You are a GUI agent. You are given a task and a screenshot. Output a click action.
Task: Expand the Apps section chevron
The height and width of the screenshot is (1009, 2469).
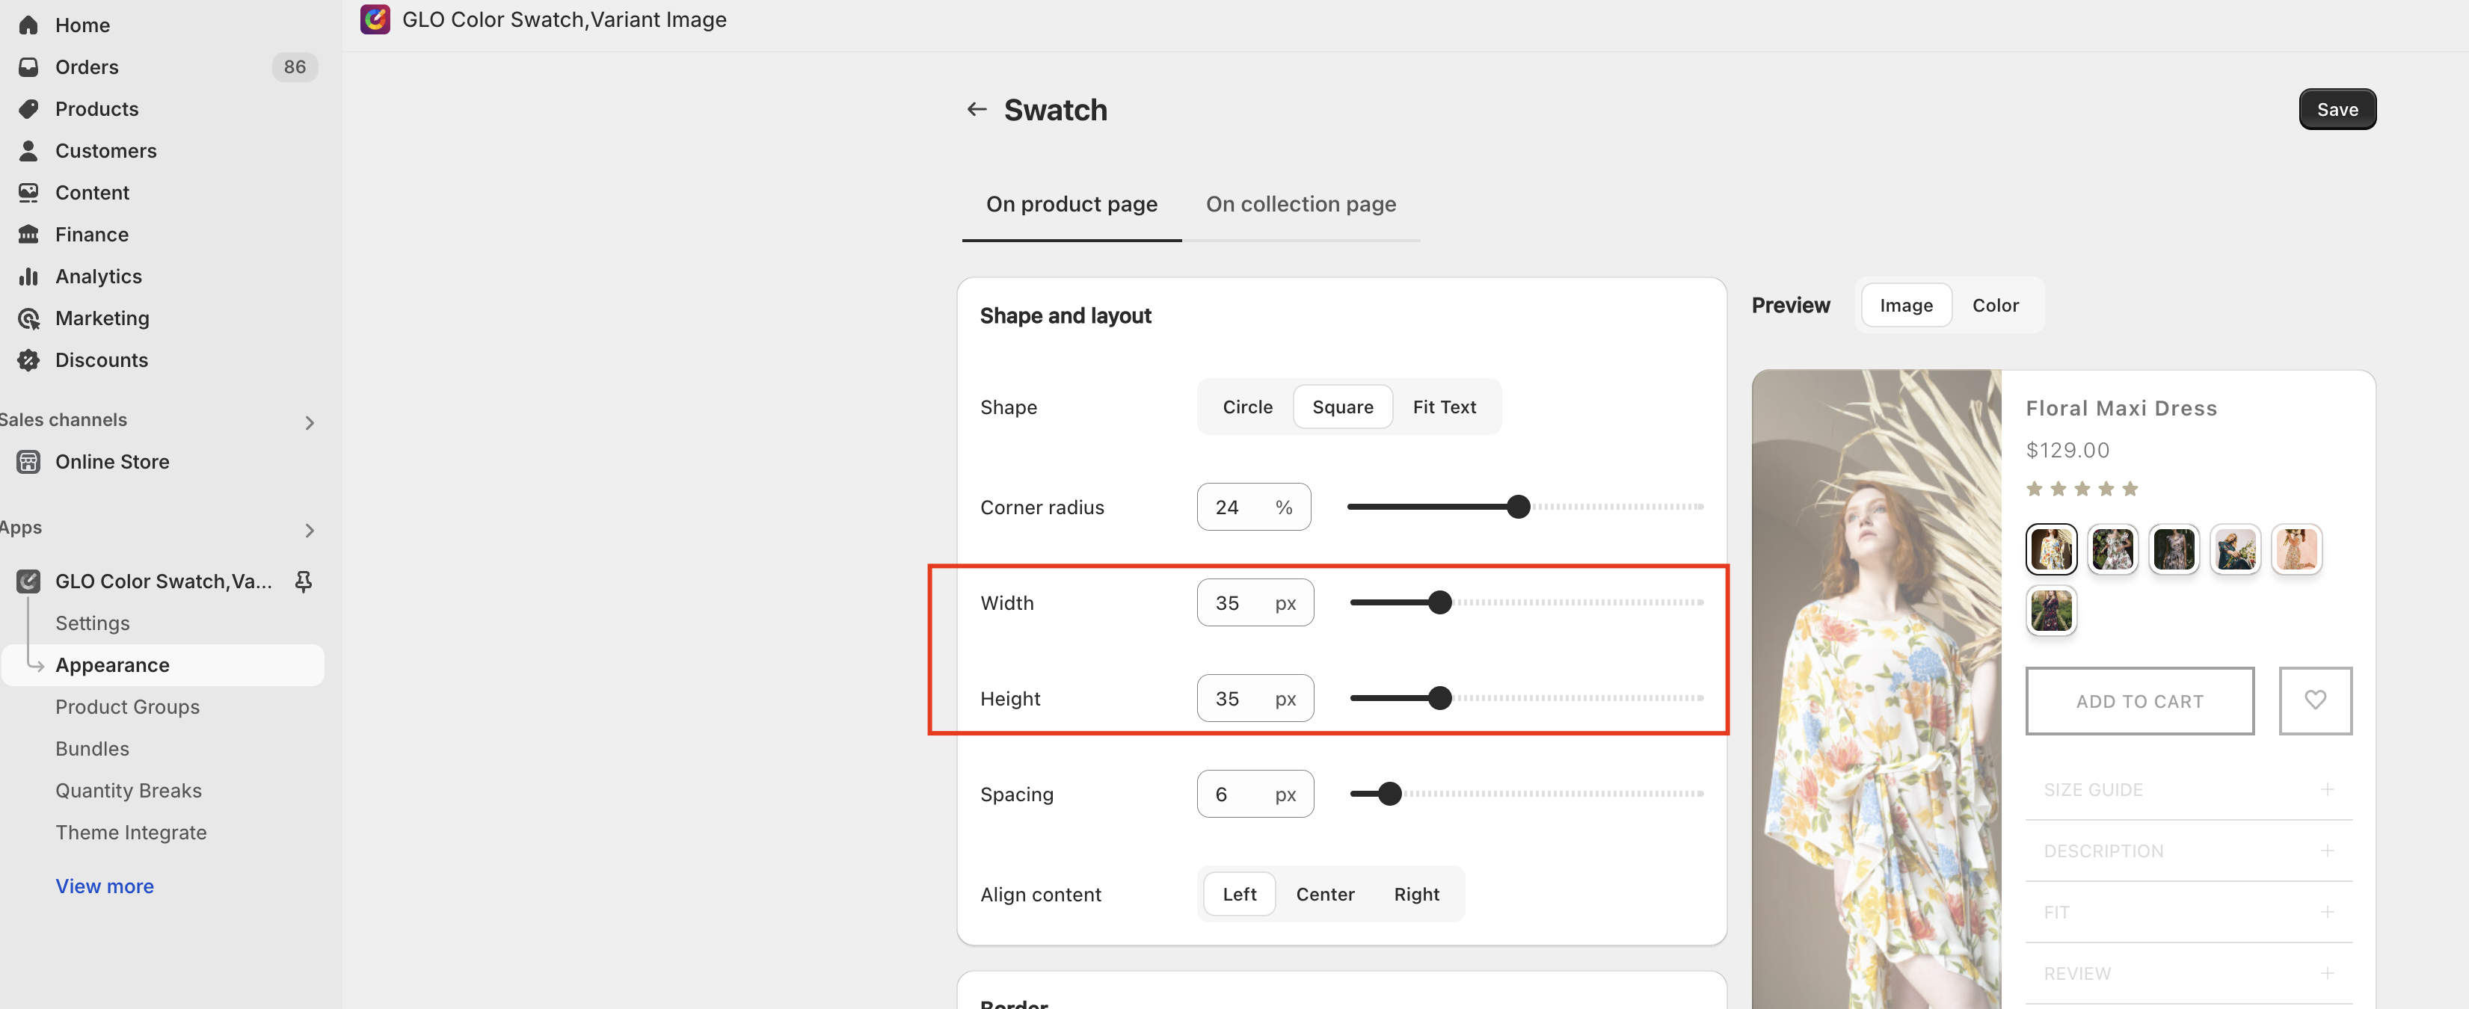click(x=309, y=530)
